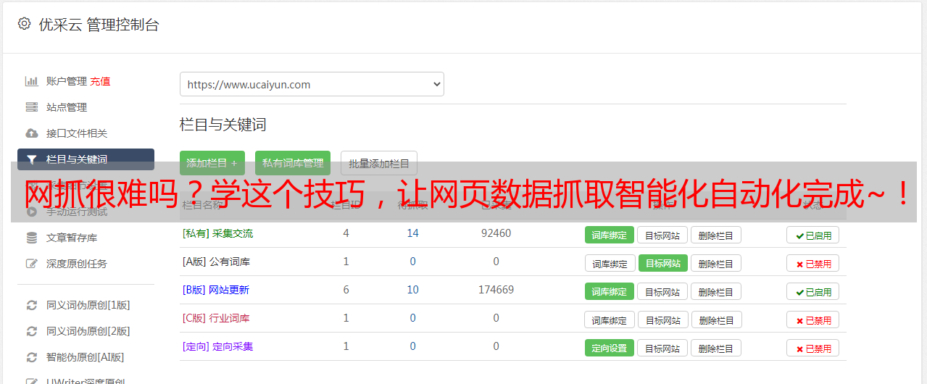Image resolution: width=927 pixels, height=384 pixels.
Task: Click 词库绑定 for the 网站更新 row
Action: click(x=610, y=291)
